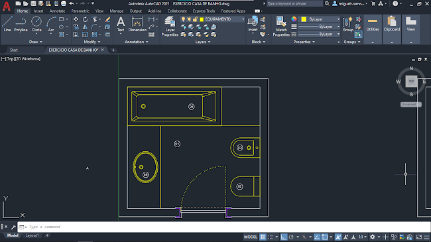Toggle polar tracking in status bar

pos(292,237)
